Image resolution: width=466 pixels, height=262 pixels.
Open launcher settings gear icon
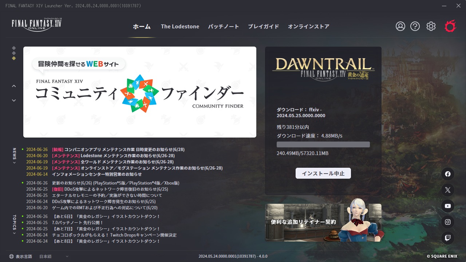[x=431, y=26]
